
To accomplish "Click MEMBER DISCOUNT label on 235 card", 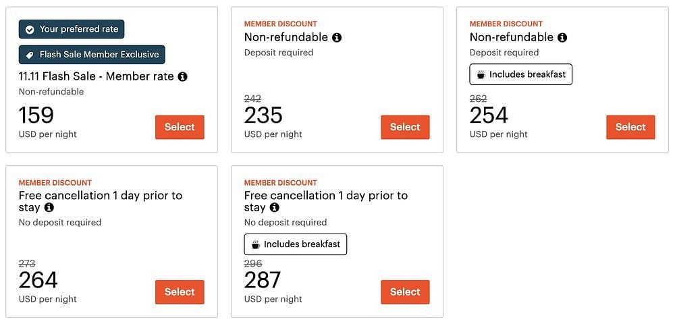I will click(281, 24).
